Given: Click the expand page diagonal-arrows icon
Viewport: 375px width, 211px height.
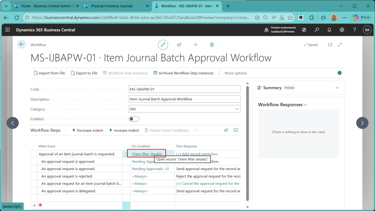Looking at the screenshot, I should [x=340, y=45].
